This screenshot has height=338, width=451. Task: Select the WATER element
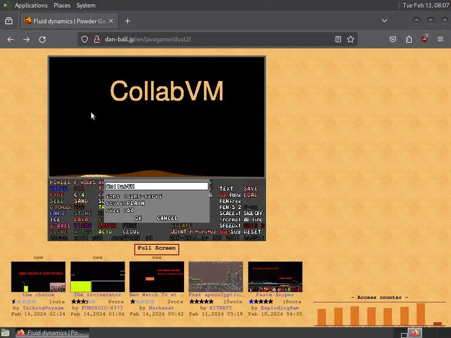pos(59,189)
